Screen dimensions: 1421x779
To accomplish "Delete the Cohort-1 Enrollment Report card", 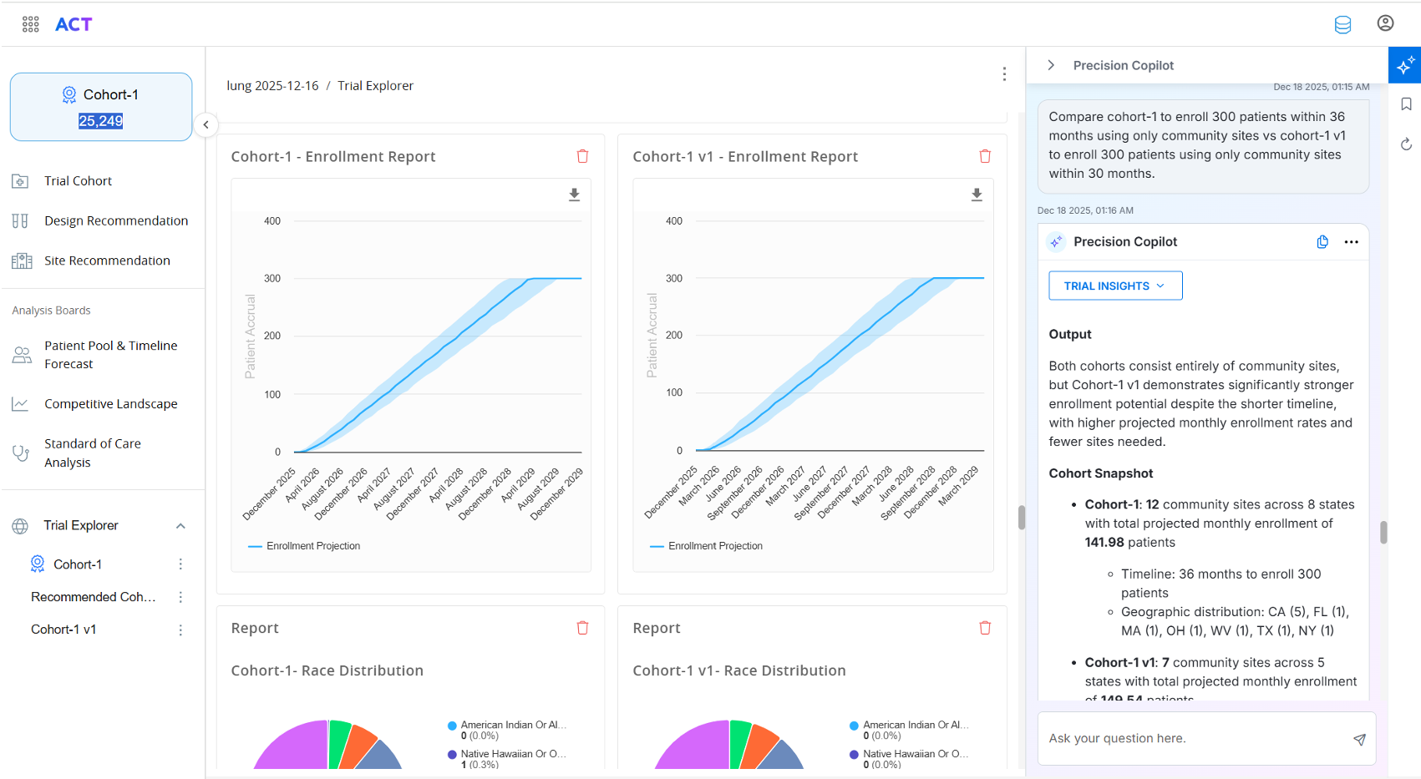I will [582, 156].
